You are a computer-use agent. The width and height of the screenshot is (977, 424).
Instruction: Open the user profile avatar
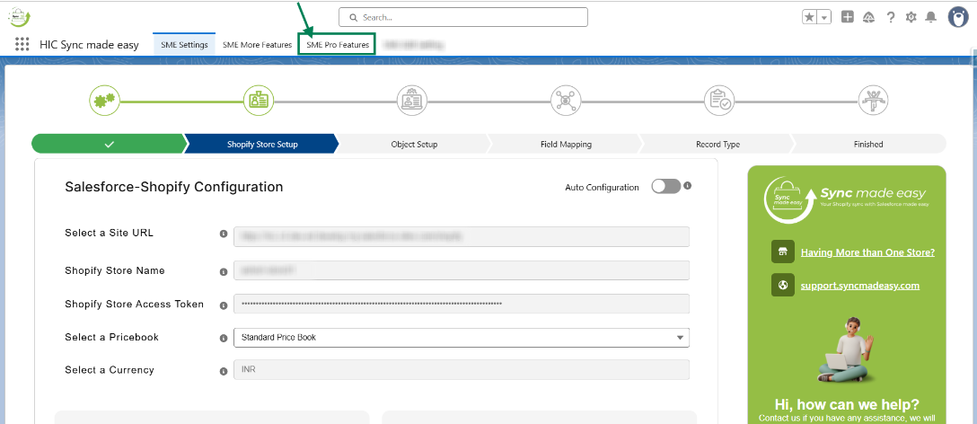(958, 17)
